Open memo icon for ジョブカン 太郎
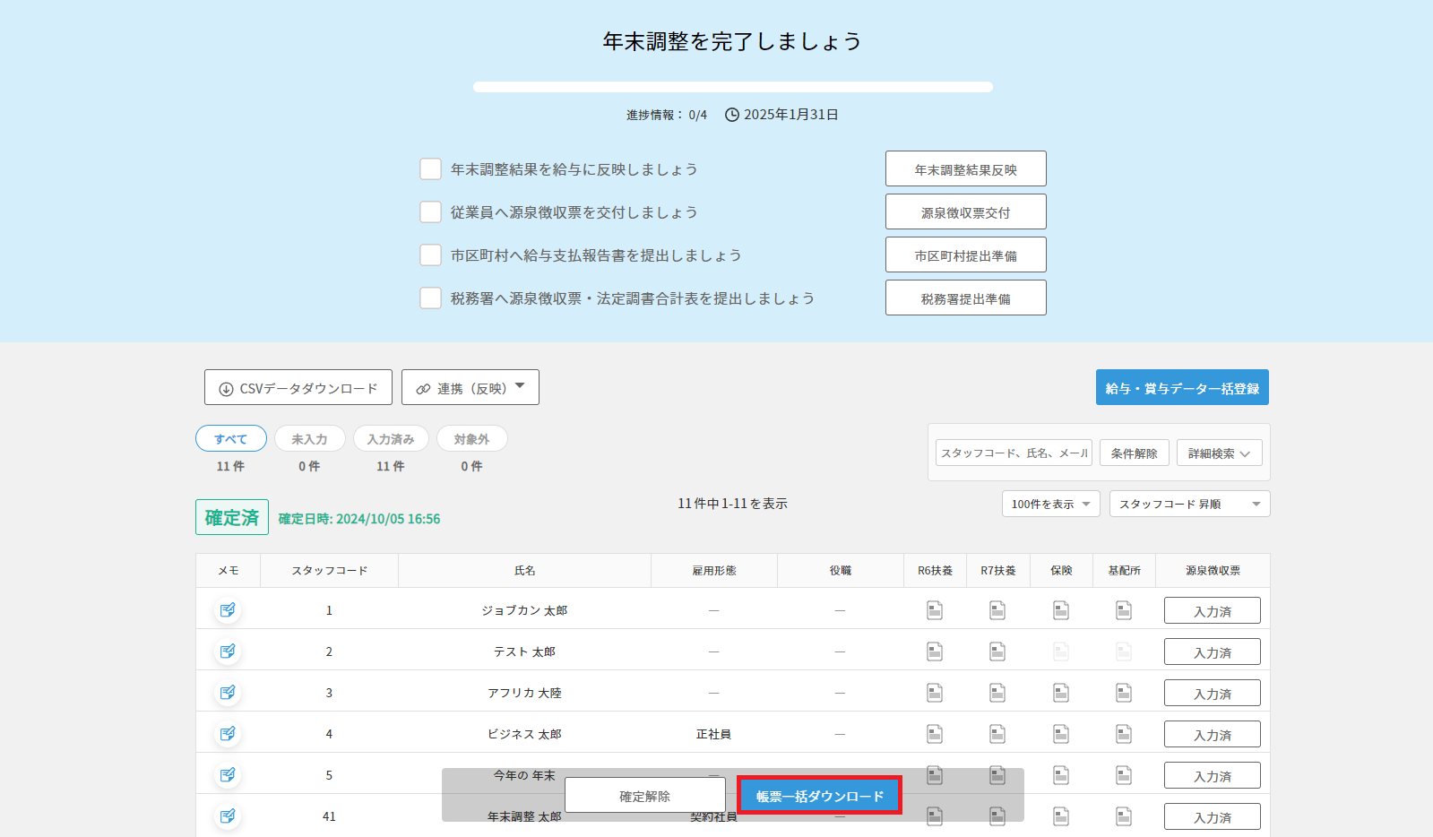This screenshot has width=1433, height=837. pos(228,610)
